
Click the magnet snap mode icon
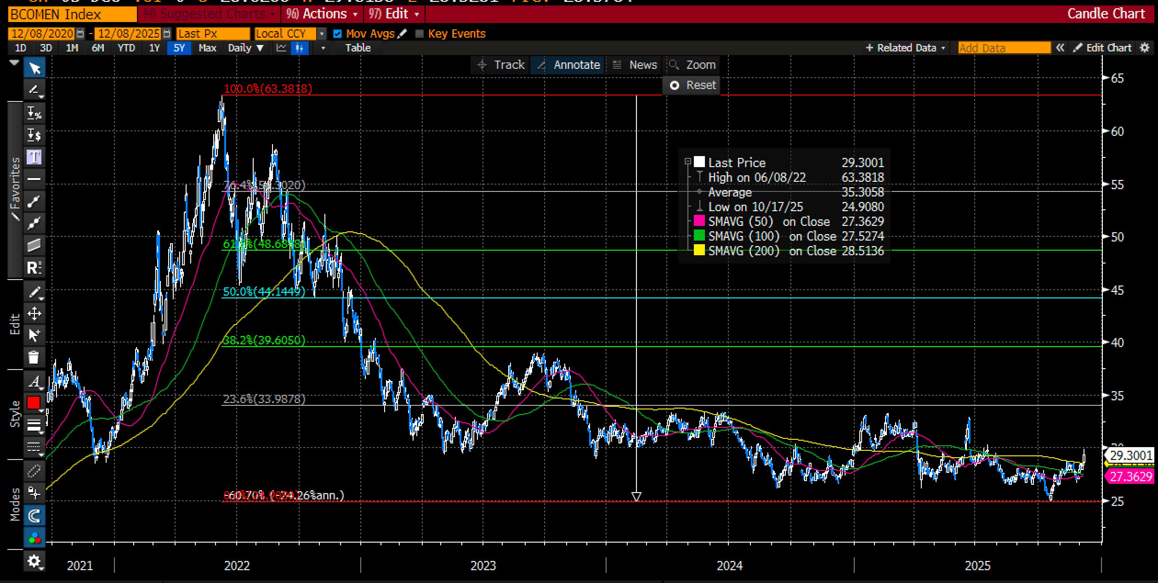[x=34, y=516]
